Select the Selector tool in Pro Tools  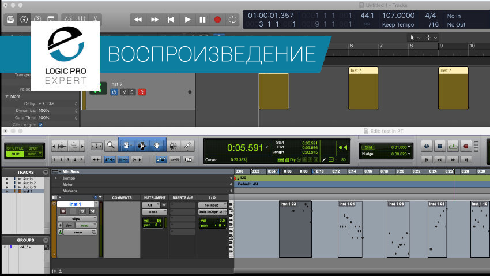pos(142,146)
